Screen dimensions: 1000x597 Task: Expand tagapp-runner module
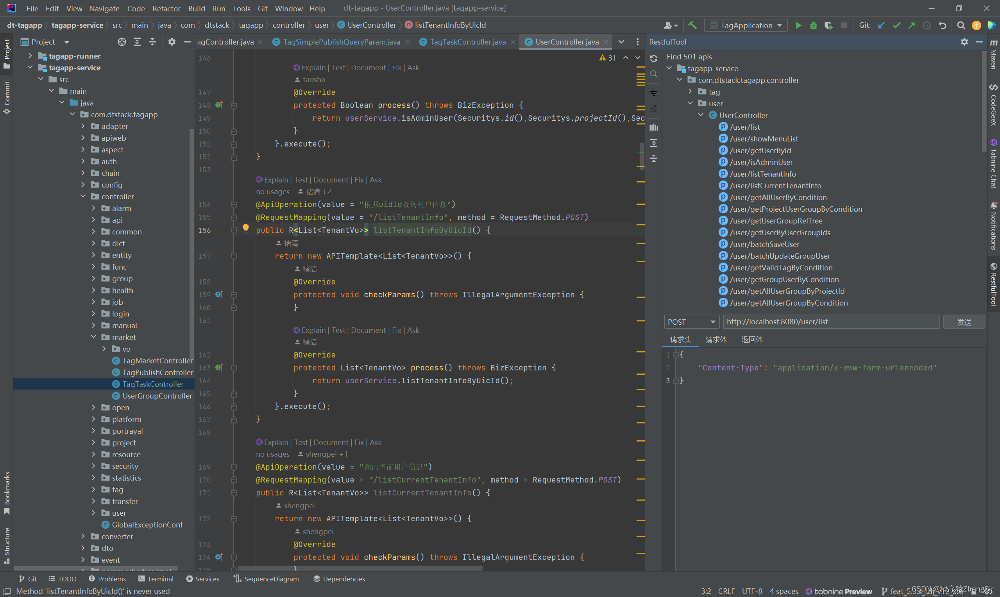(x=30, y=55)
